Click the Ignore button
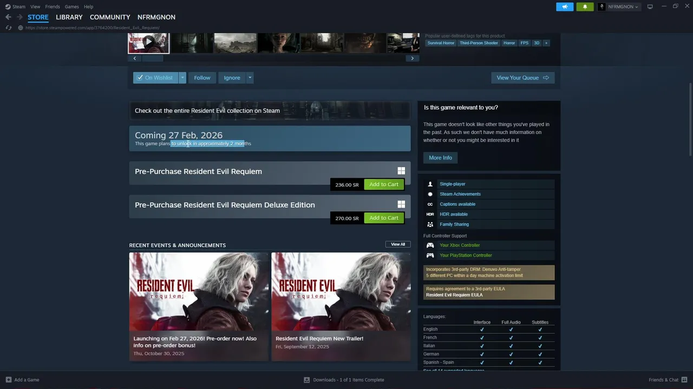 (x=232, y=78)
